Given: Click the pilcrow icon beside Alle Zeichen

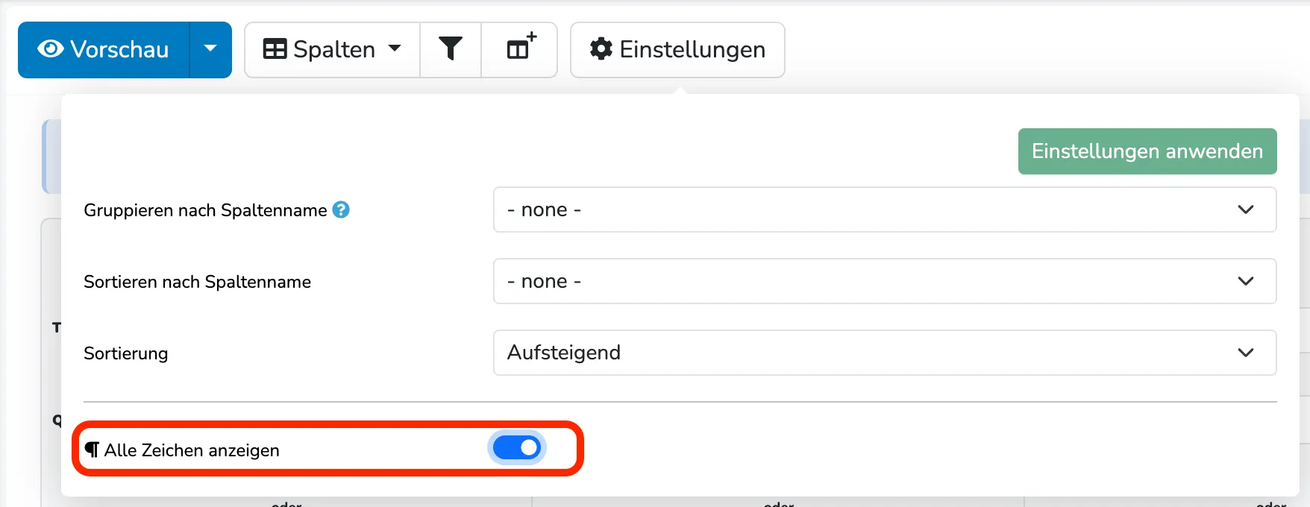Looking at the screenshot, I should [x=92, y=450].
